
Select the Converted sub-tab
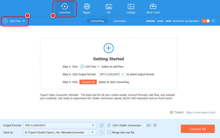tap(119, 21)
